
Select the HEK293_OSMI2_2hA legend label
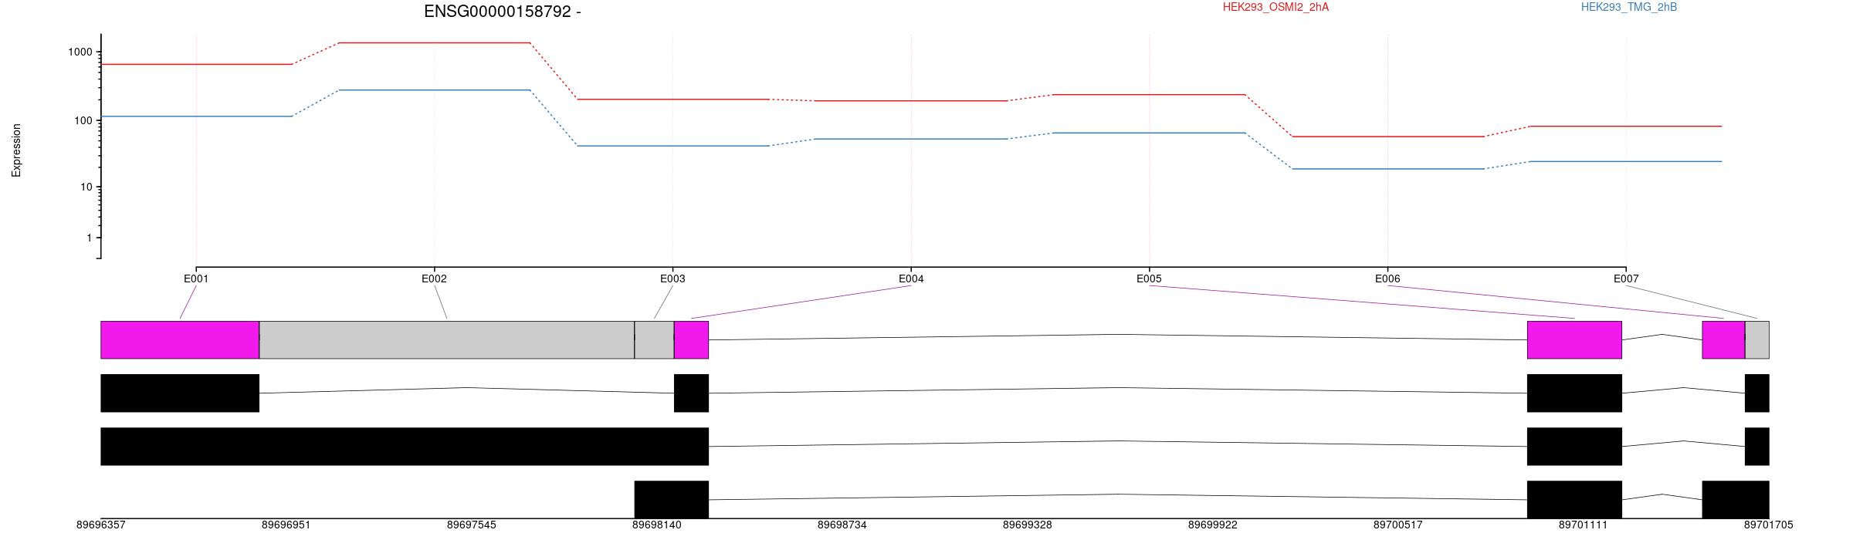coord(1275,7)
